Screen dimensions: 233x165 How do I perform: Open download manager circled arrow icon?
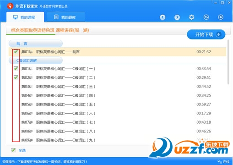click(x=221, y=17)
